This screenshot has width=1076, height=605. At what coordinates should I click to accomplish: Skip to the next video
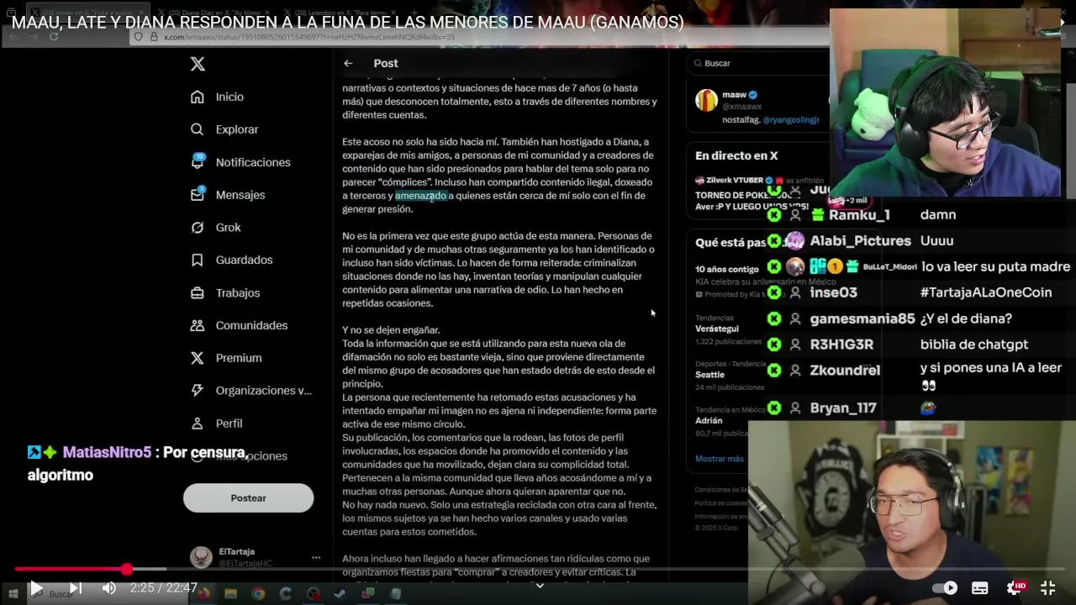74,588
